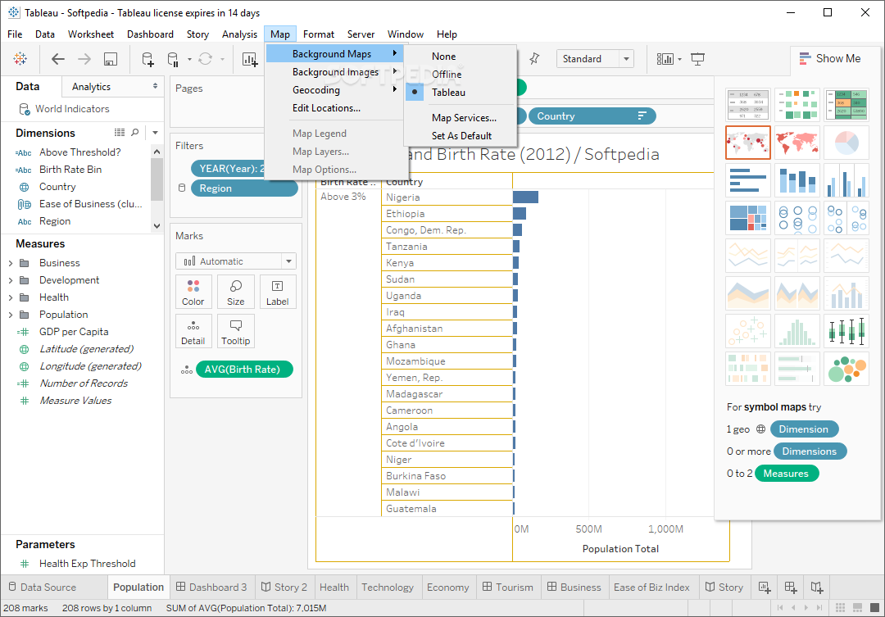
Task: Select the text table in Show Me
Action: pyautogui.click(x=748, y=104)
